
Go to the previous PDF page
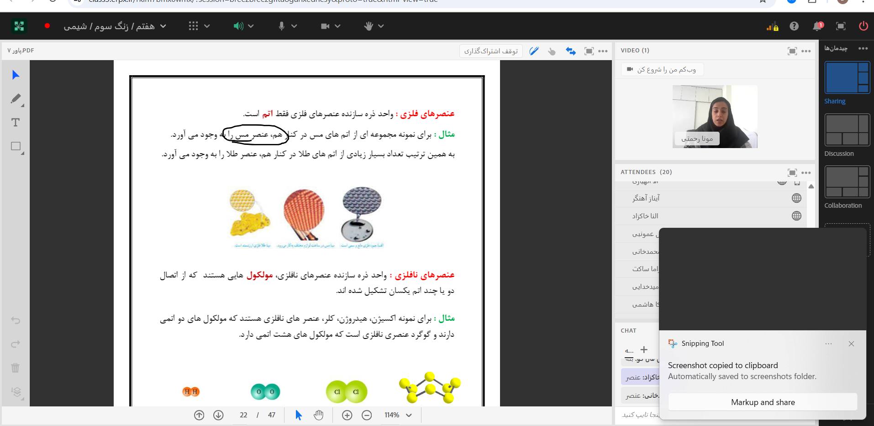coord(199,415)
